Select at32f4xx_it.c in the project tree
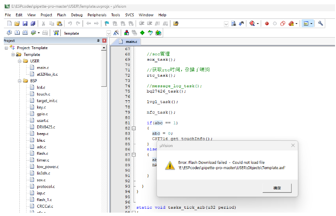Image resolution: width=336 pixels, height=216 pixels. [47, 74]
